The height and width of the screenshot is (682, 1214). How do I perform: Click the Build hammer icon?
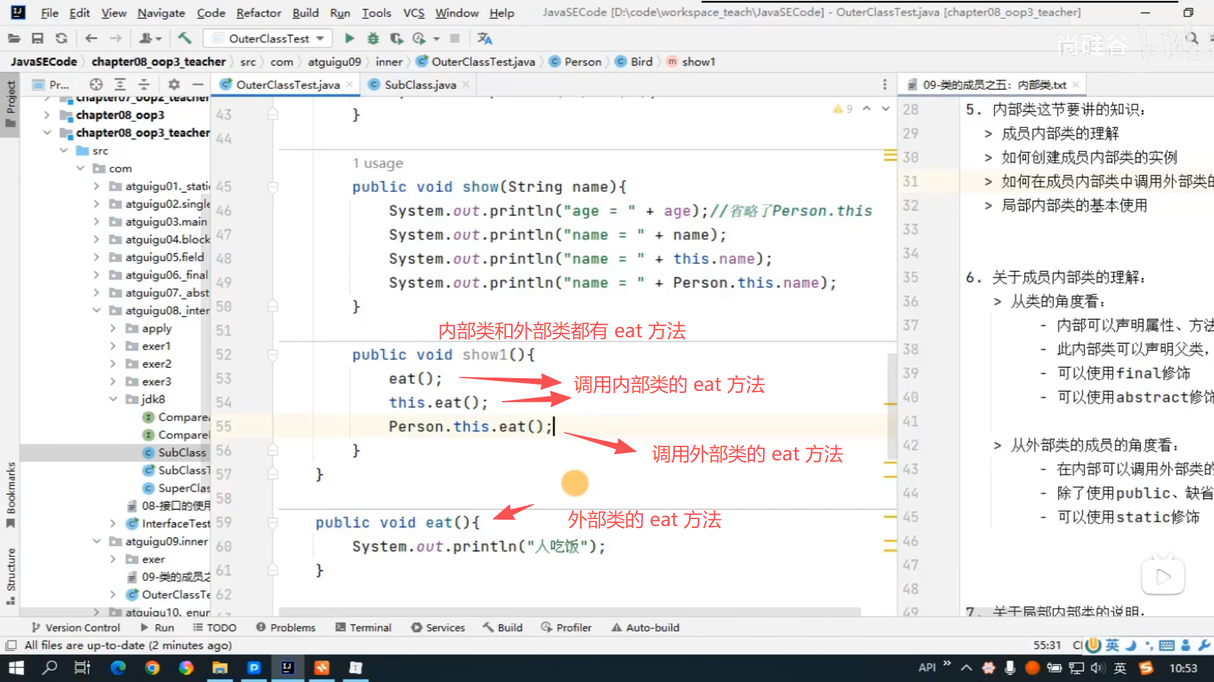[185, 39]
